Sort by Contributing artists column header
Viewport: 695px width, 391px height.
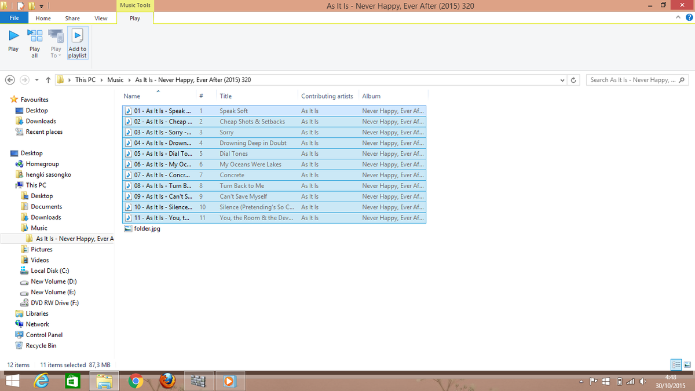click(x=327, y=96)
